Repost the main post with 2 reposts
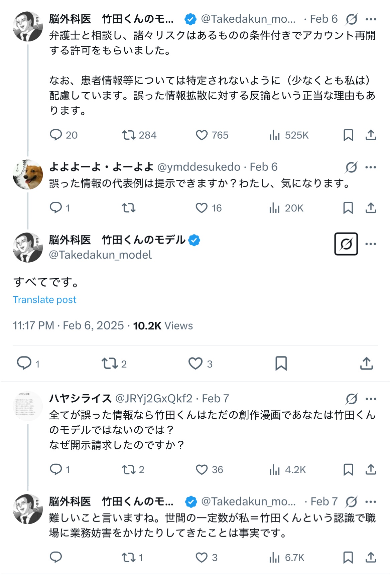This screenshot has height=576, width=391. [x=109, y=364]
